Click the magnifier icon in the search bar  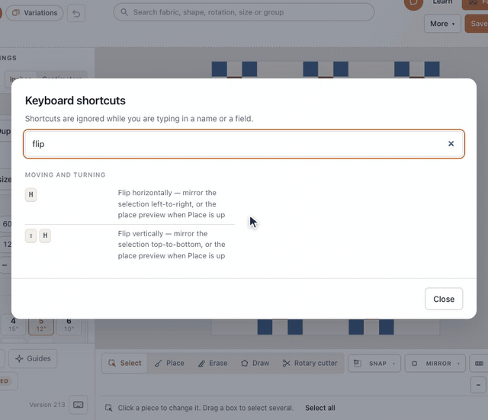(x=124, y=12)
